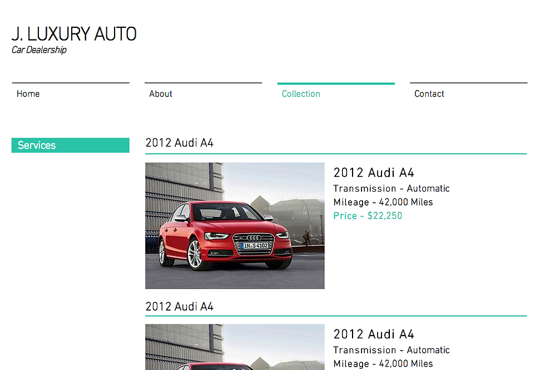Open the first red Audi A4 photo
Screen dimensions: 545x370
point(235,226)
